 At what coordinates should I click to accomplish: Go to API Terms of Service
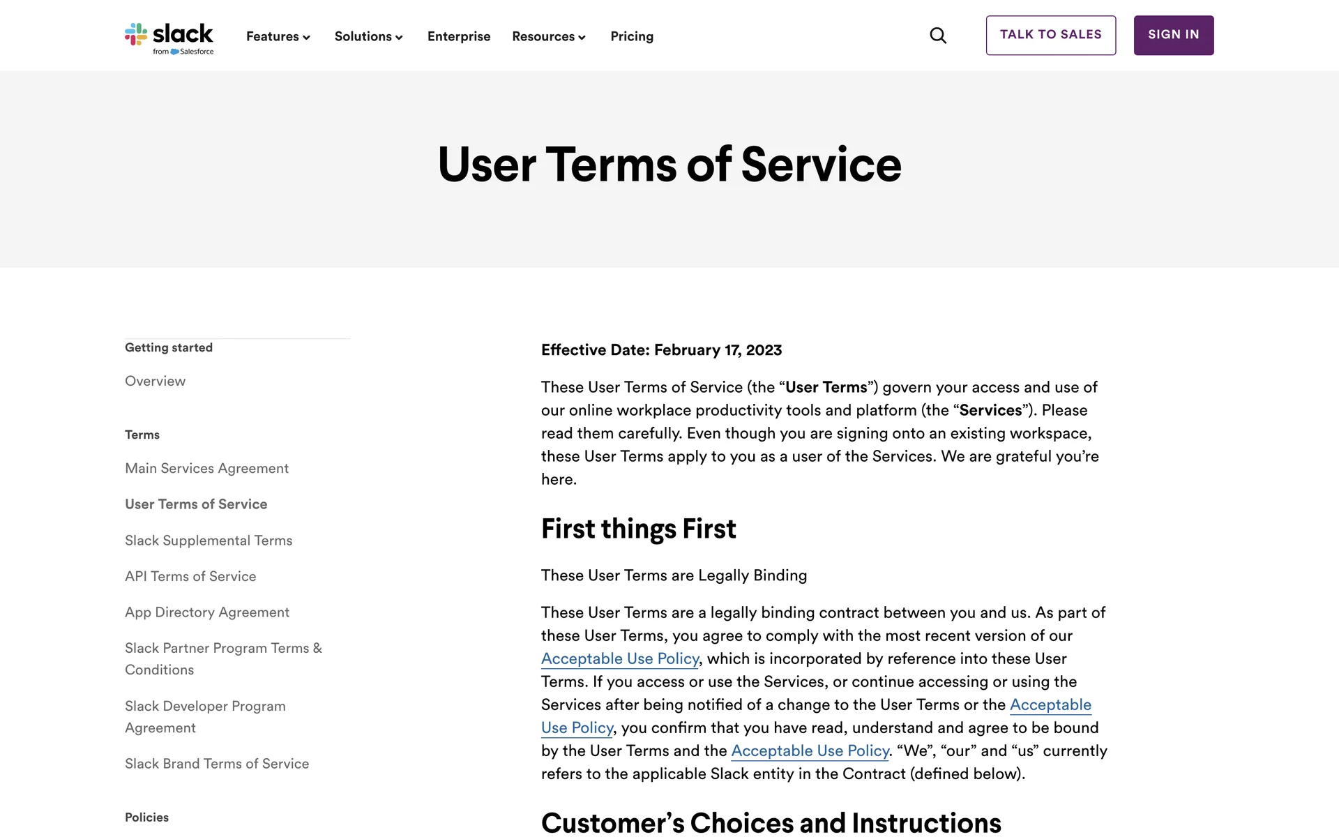pyautogui.click(x=190, y=576)
